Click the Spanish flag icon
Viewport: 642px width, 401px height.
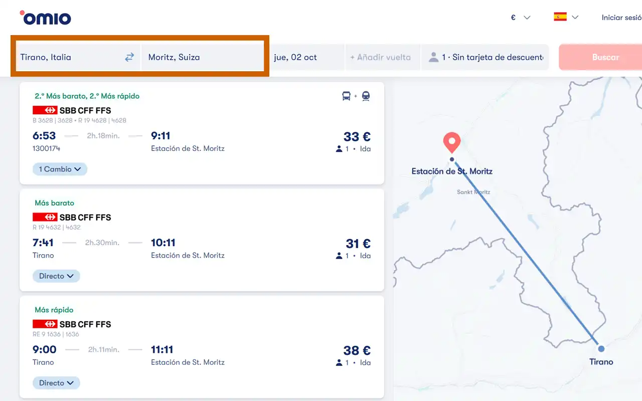560,17
